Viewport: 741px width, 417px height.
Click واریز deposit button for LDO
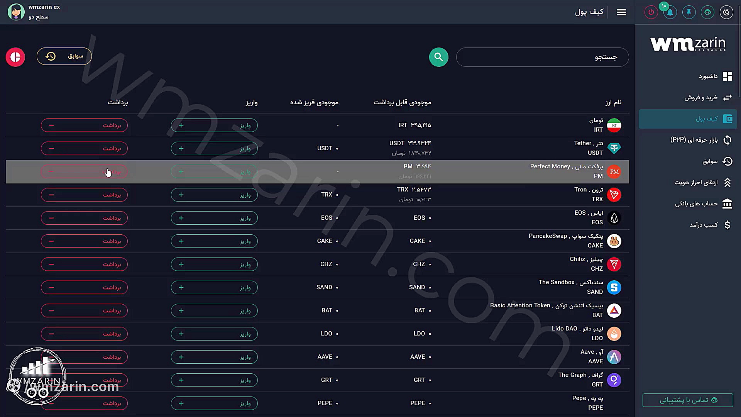tap(214, 334)
